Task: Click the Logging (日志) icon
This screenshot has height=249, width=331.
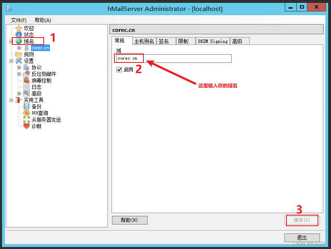Action: (x=27, y=87)
